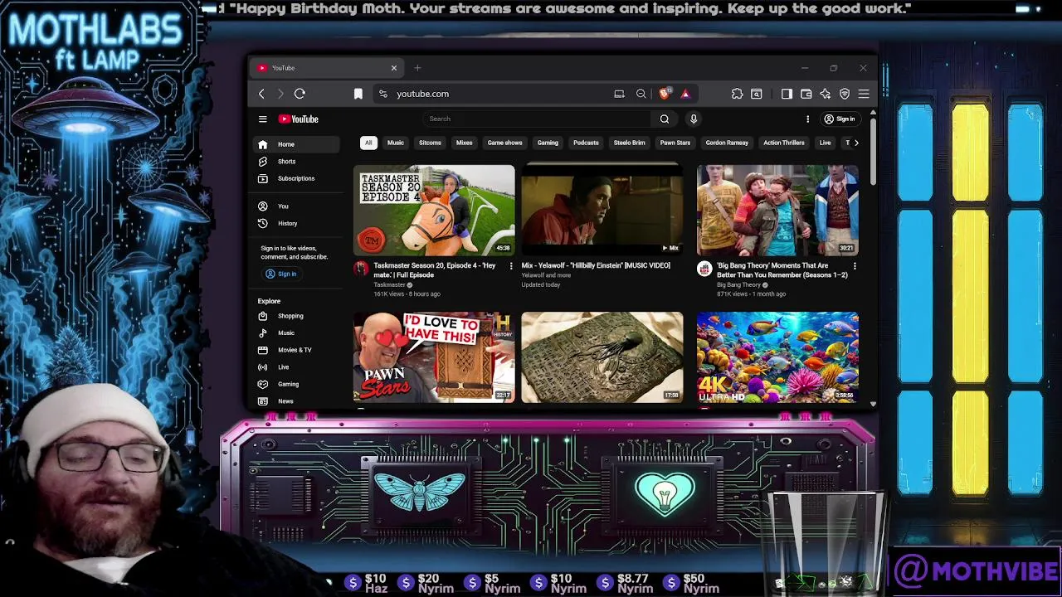Click the Big Bang Theory channel avatar
Image resolution: width=1062 pixels, height=597 pixels.
coord(704,269)
